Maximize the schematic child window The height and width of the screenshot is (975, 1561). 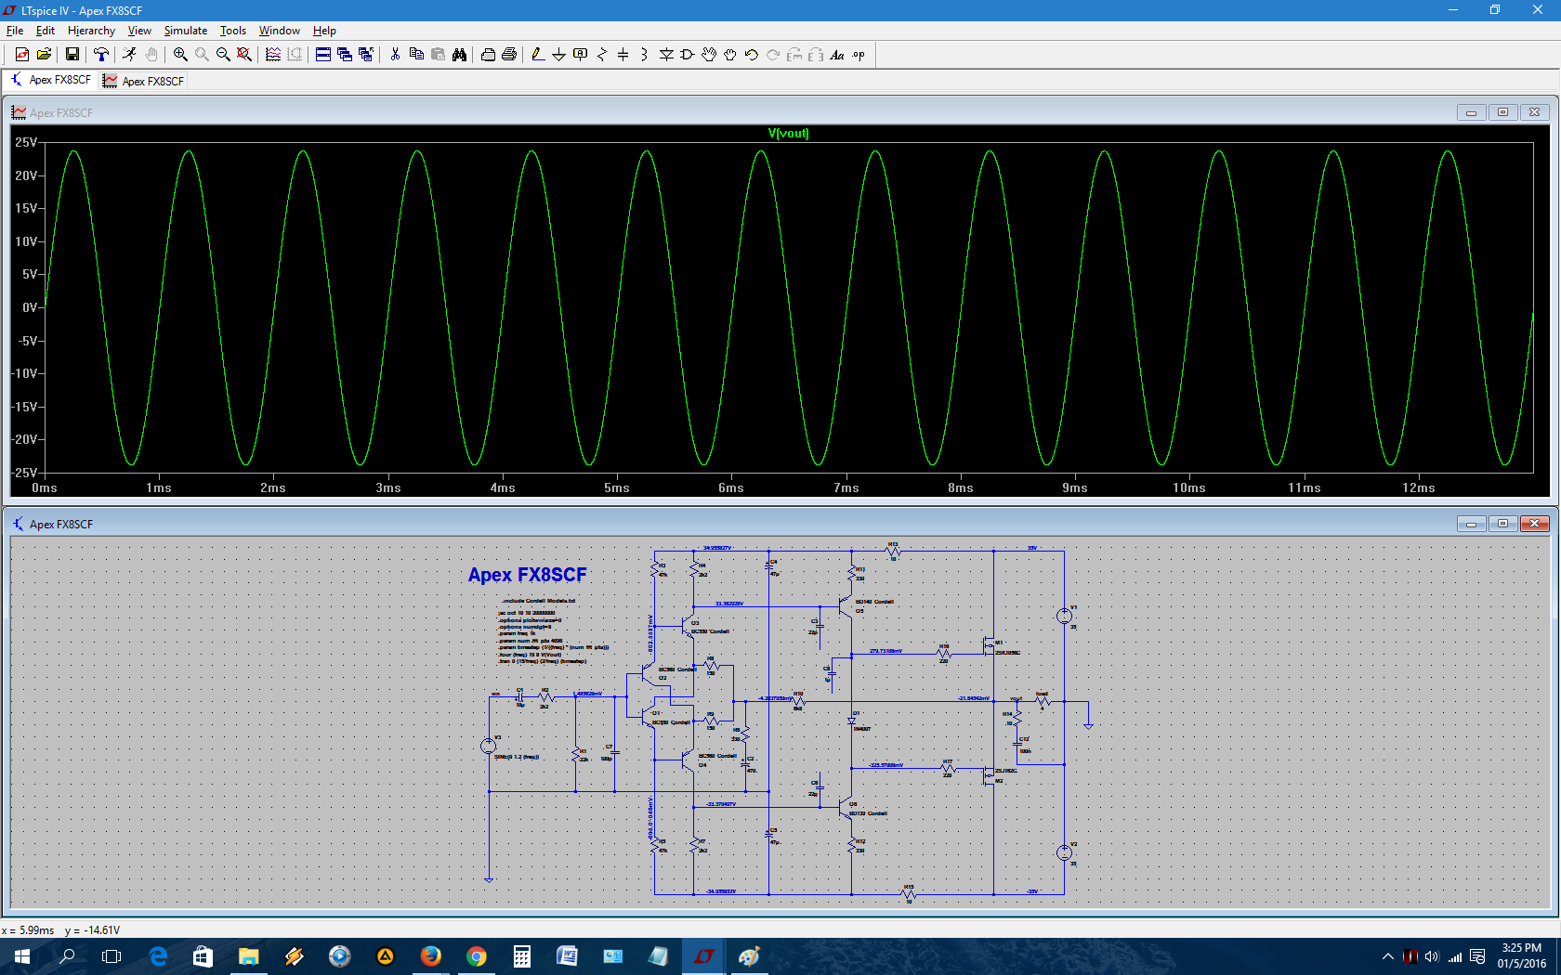1502,524
